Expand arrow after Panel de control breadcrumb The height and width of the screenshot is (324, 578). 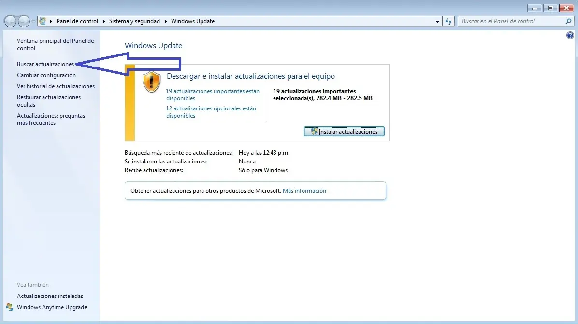click(x=103, y=21)
